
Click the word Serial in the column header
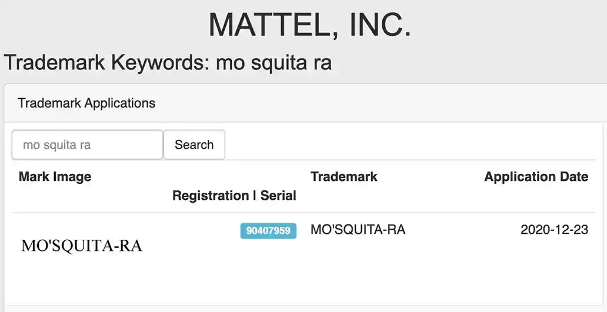tap(278, 196)
